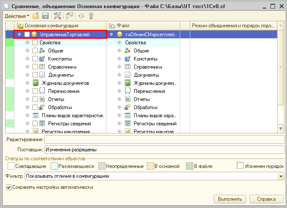This screenshot has width=287, height=208.
Task: Click the load settings from file toolbar icon
Action: click(x=36, y=16)
